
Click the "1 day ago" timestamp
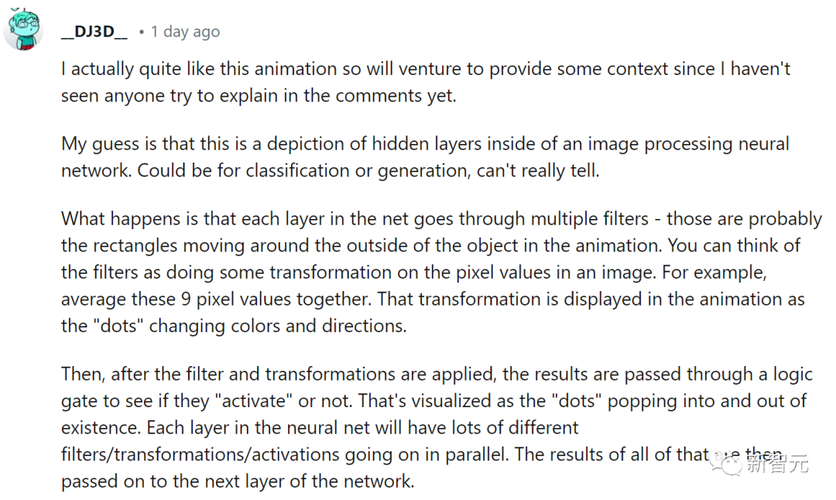(185, 32)
